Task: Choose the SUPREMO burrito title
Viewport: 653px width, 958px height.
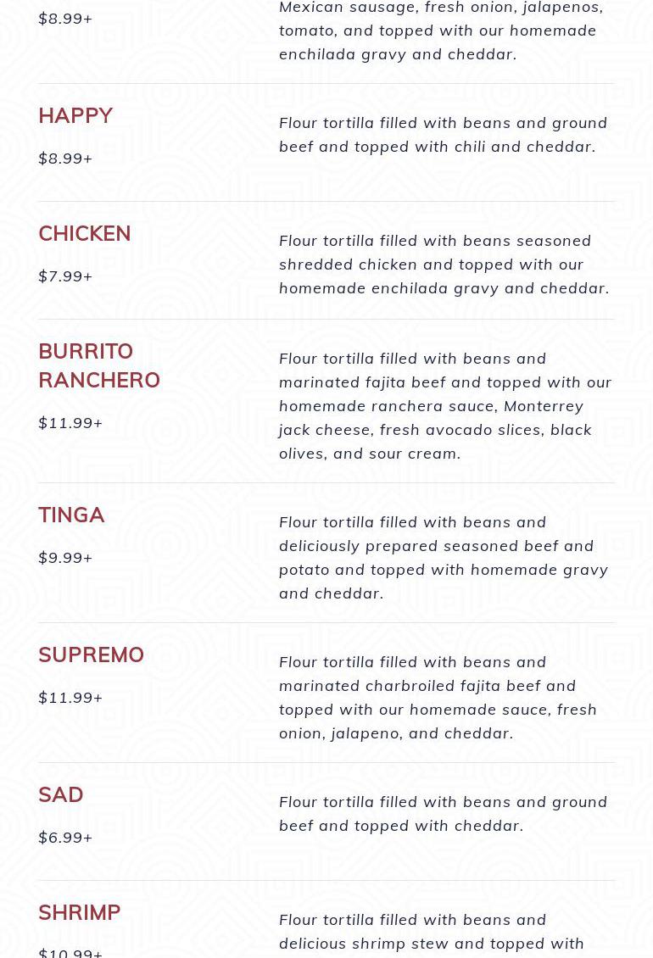Action: pyautogui.click(x=91, y=654)
